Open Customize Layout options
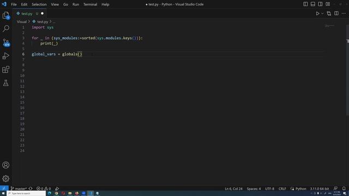Image resolution: width=349 pixels, height=196 pixels. point(328,4)
